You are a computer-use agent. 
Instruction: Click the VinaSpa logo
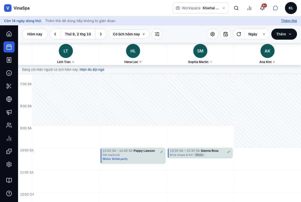point(17,8)
